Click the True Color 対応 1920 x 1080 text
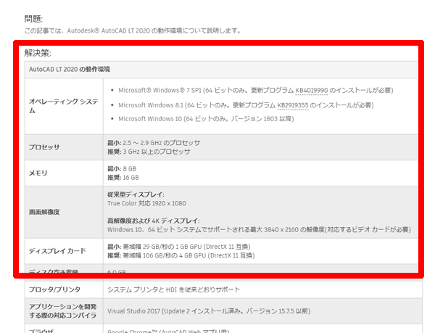Screen dimensions: 435x333 point(146,203)
